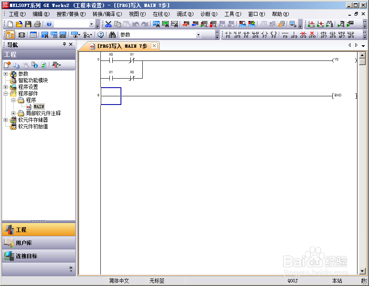The image size is (369, 286).
Task: Click the Write to PLC red arrow icon
Action: tap(186, 24)
